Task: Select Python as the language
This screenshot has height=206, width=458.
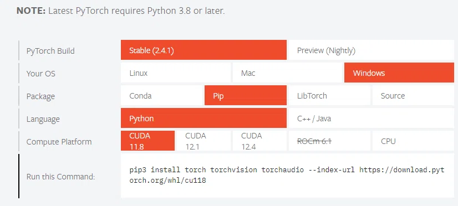Action: (x=203, y=118)
